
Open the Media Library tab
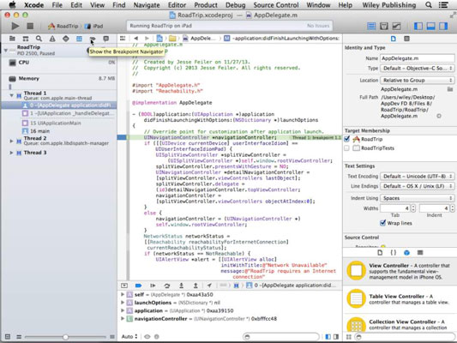click(420, 253)
